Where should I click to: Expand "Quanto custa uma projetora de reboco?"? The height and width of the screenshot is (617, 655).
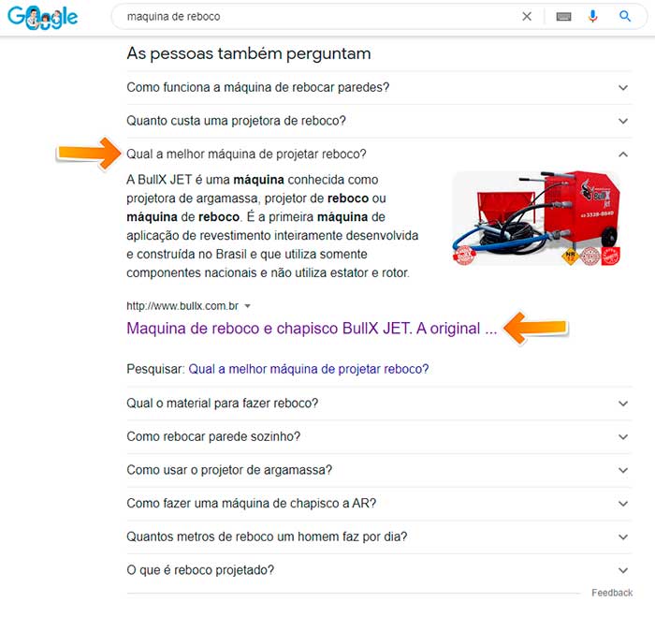point(379,121)
